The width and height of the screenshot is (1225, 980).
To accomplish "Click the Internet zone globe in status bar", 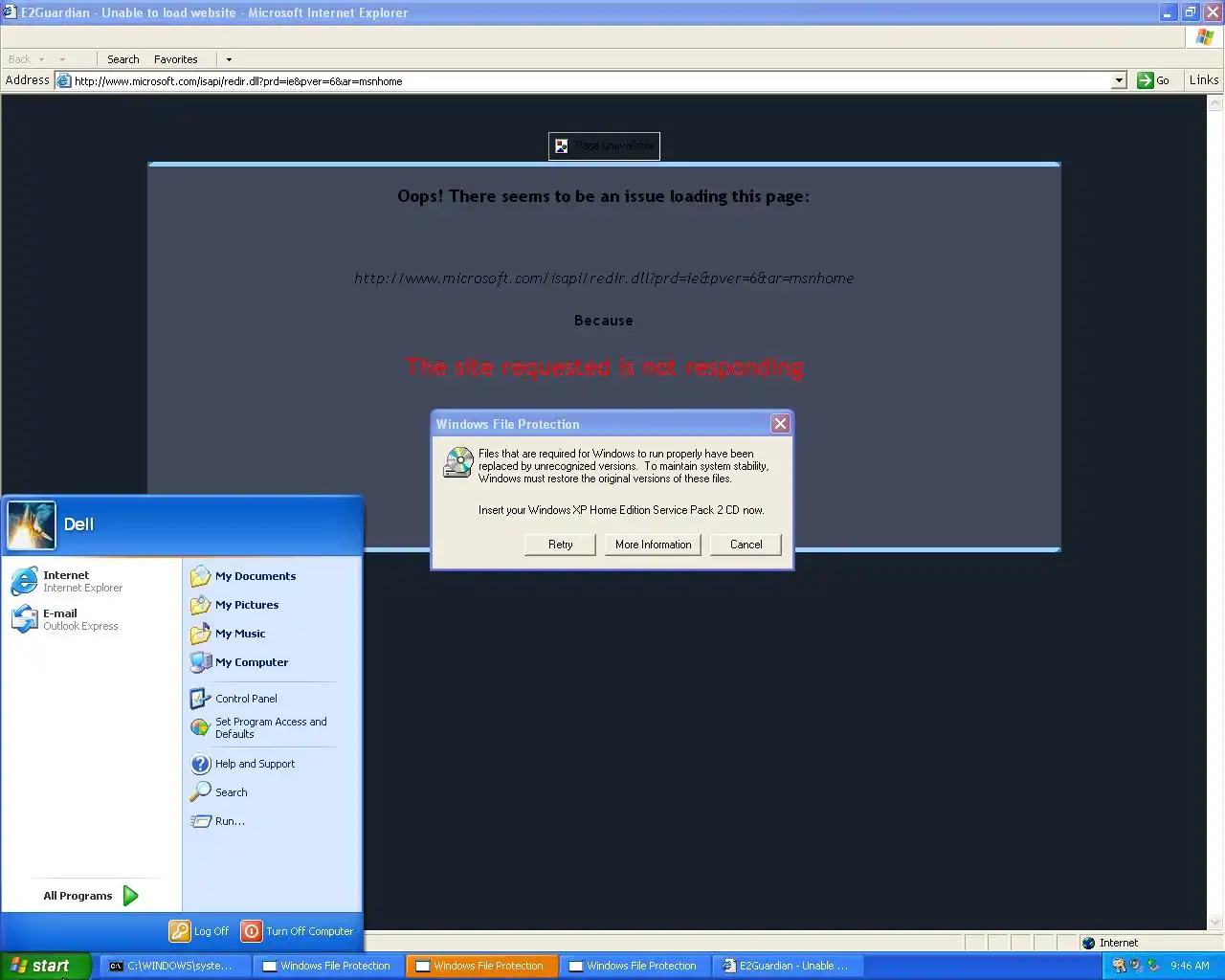I will pyautogui.click(x=1088, y=943).
